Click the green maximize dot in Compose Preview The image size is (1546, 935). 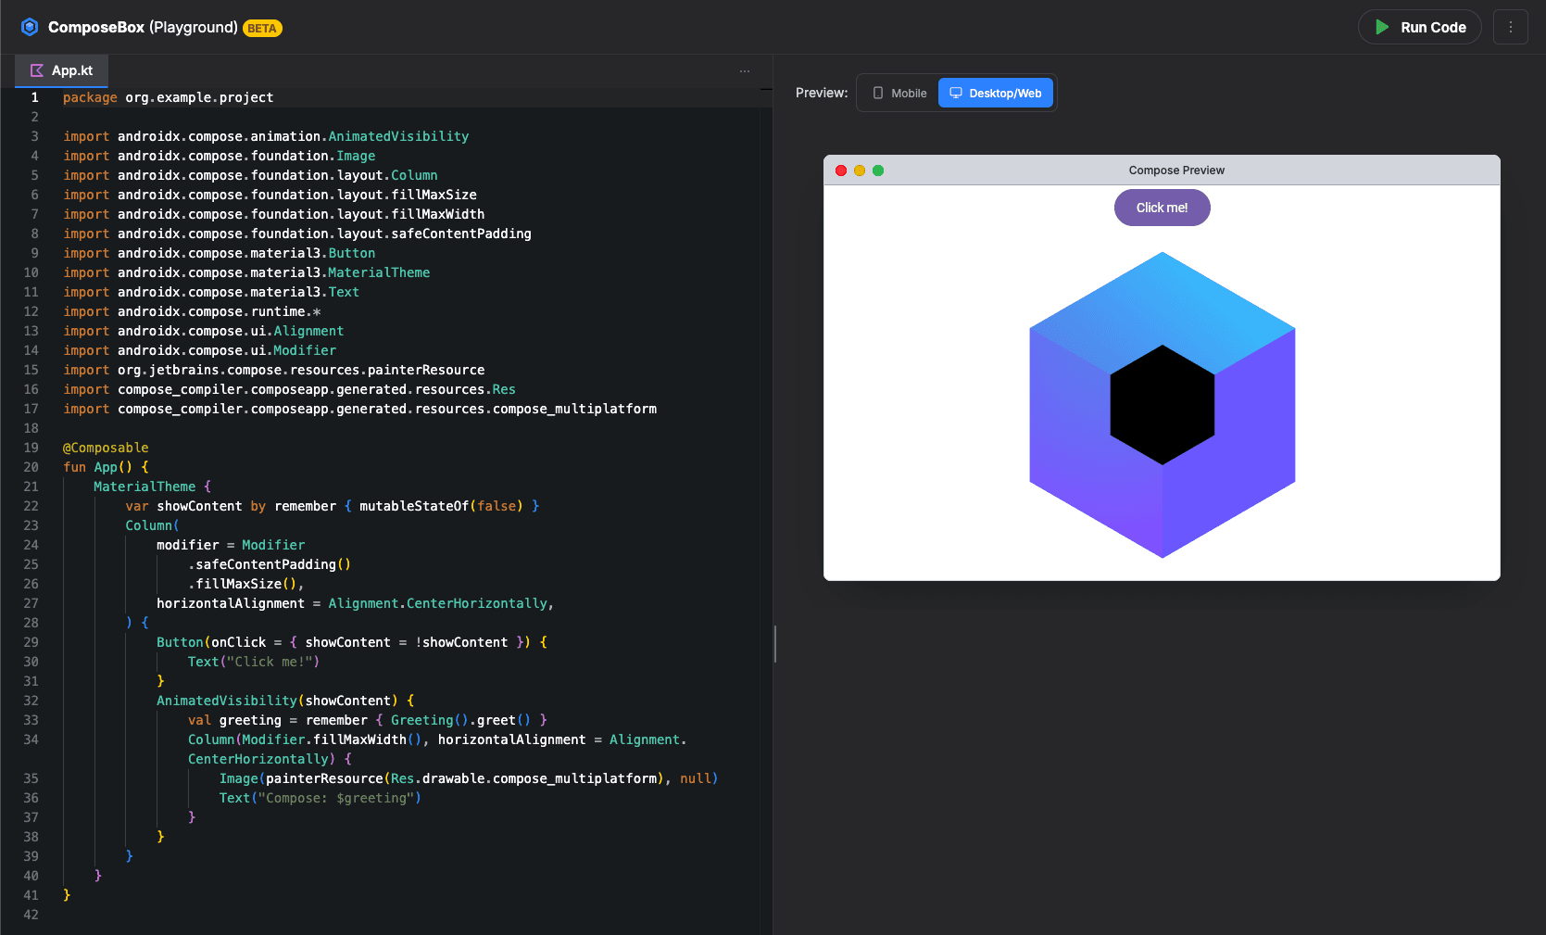(x=878, y=171)
